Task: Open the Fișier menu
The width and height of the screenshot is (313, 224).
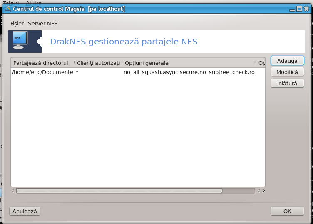Action: tap(17, 24)
